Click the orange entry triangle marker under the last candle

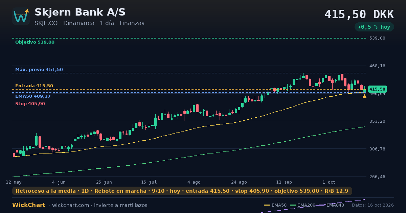(x=364, y=96)
